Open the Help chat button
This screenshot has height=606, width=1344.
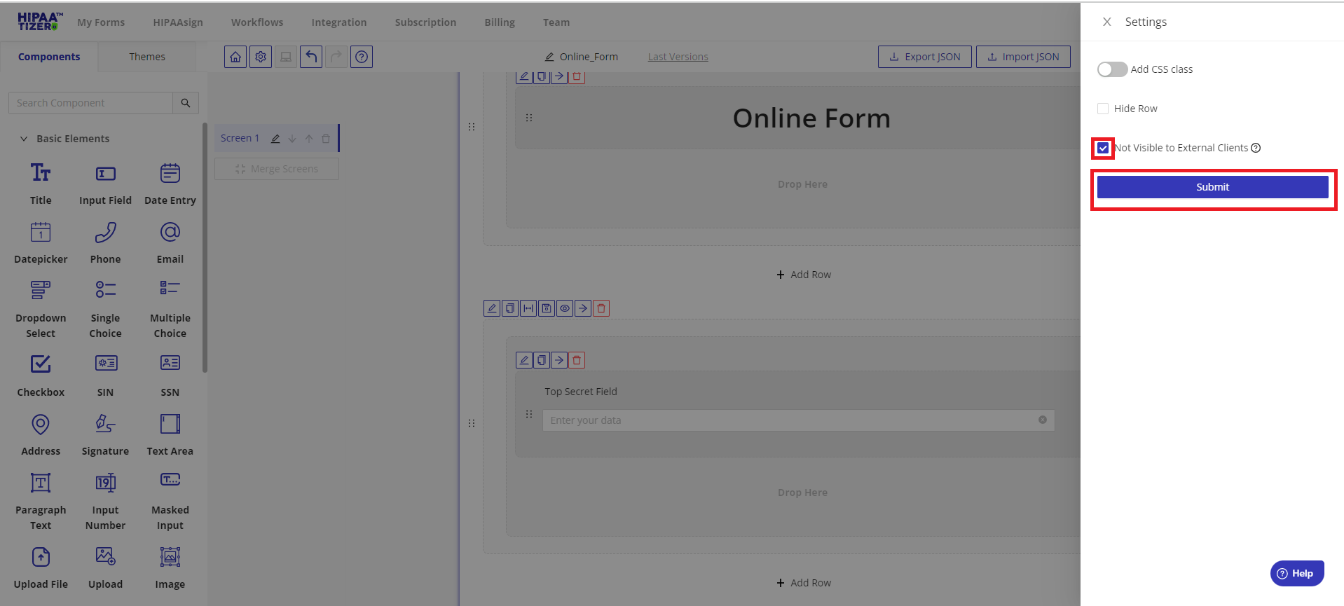1297,573
